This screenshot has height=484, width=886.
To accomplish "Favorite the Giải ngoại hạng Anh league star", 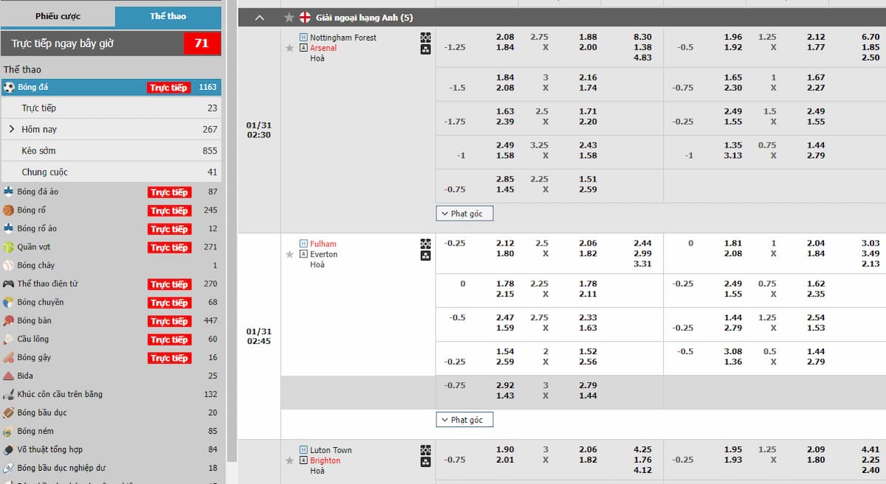I will coord(289,18).
